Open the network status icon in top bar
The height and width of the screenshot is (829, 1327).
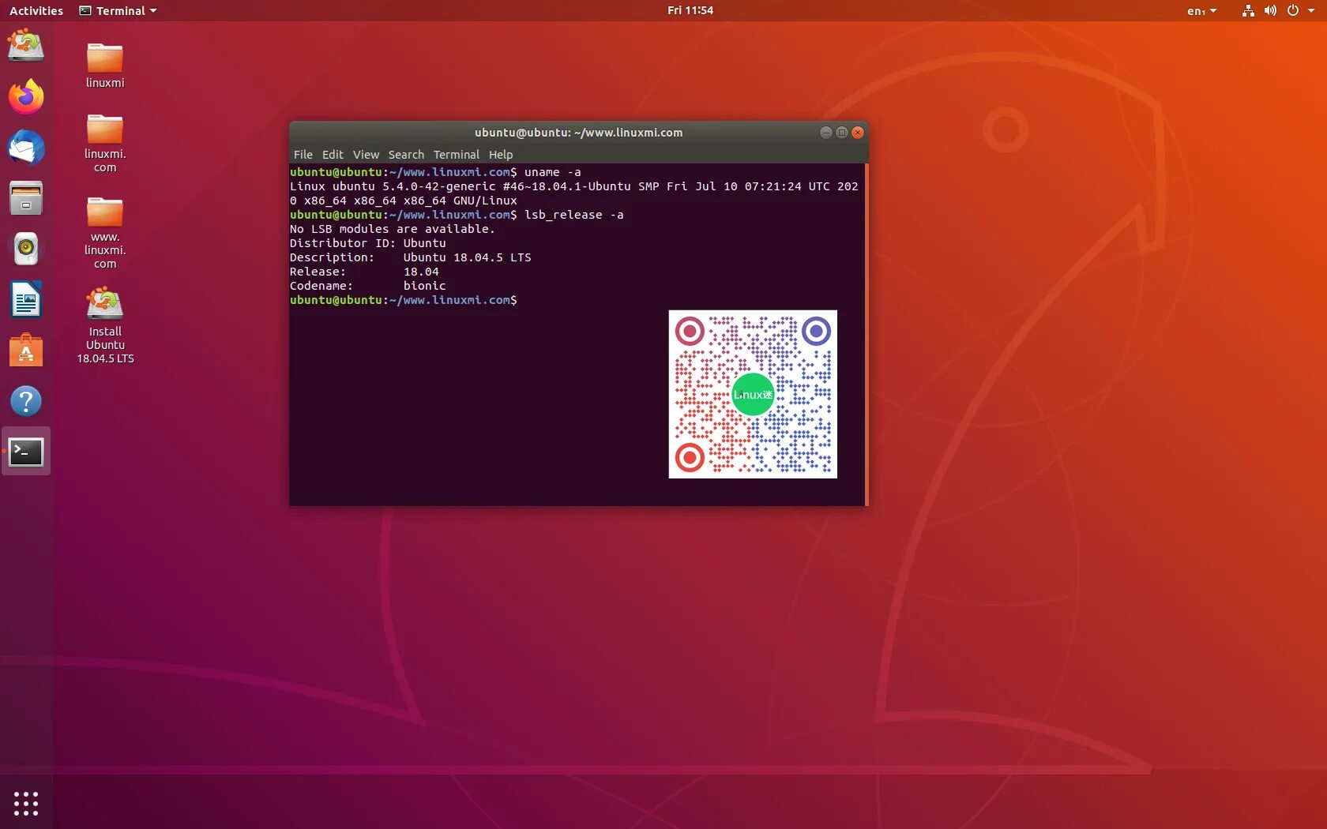[1248, 10]
